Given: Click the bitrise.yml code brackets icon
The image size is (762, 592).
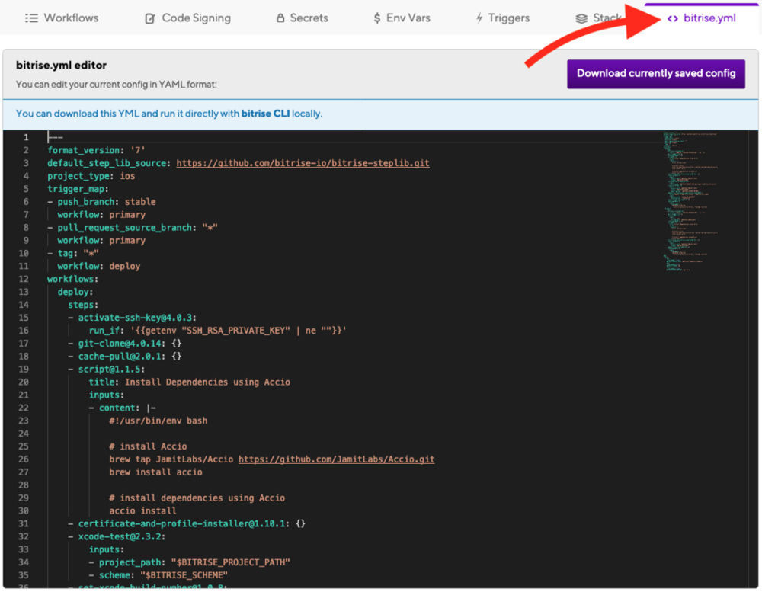Looking at the screenshot, I should click(x=673, y=18).
